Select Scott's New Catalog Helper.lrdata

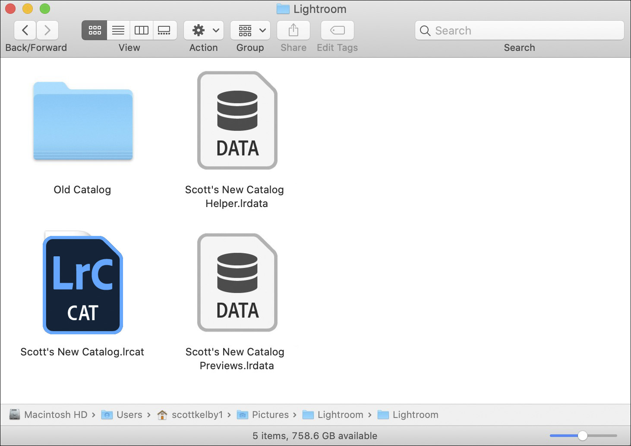click(237, 121)
